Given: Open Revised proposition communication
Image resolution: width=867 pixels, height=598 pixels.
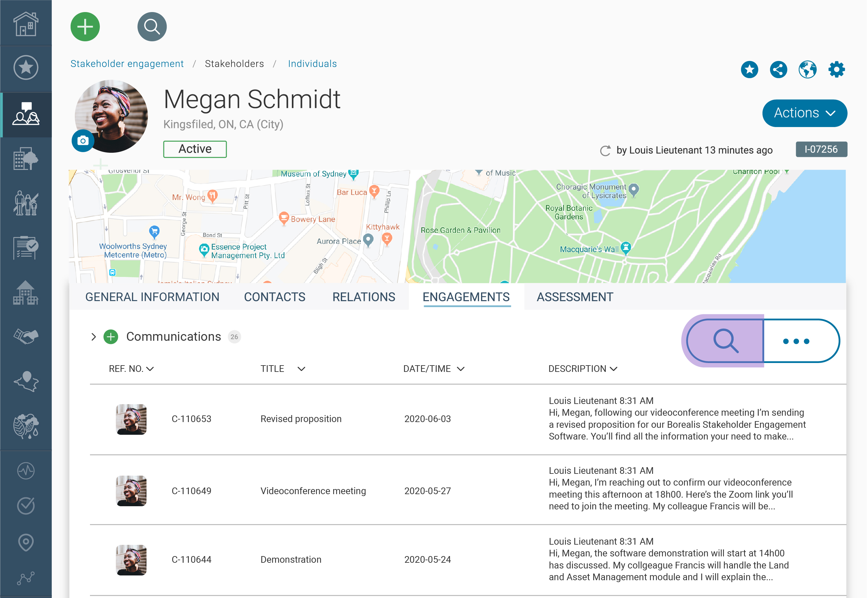Looking at the screenshot, I should coord(301,419).
